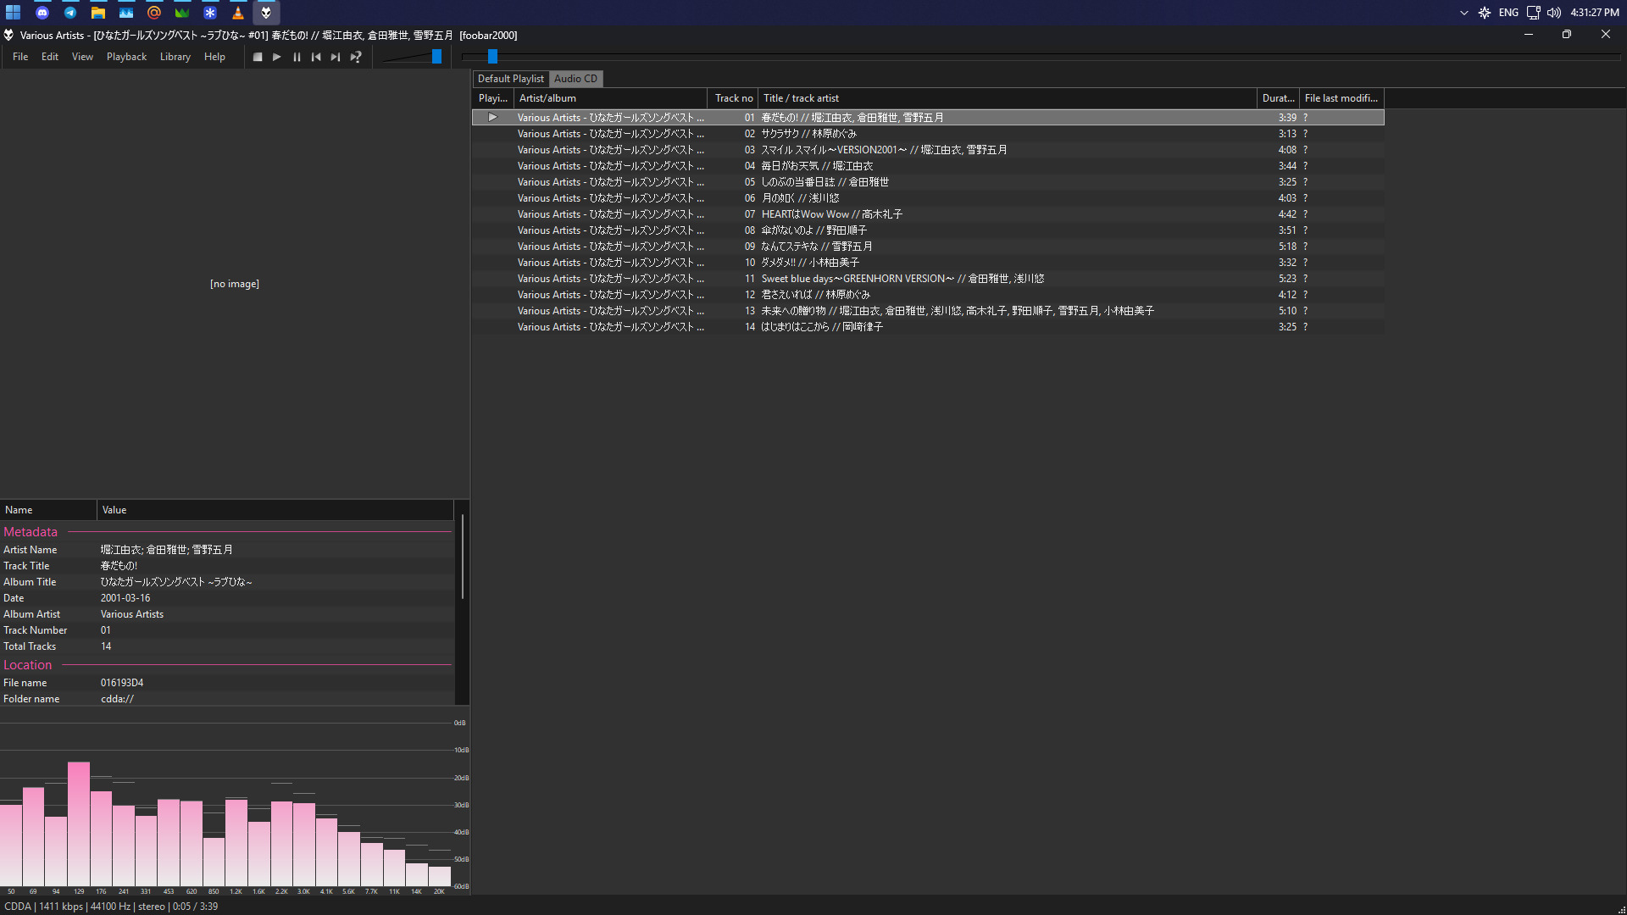Click the seek bar position handle
Viewport: 1627px width, 915px height.
tap(492, 57)
